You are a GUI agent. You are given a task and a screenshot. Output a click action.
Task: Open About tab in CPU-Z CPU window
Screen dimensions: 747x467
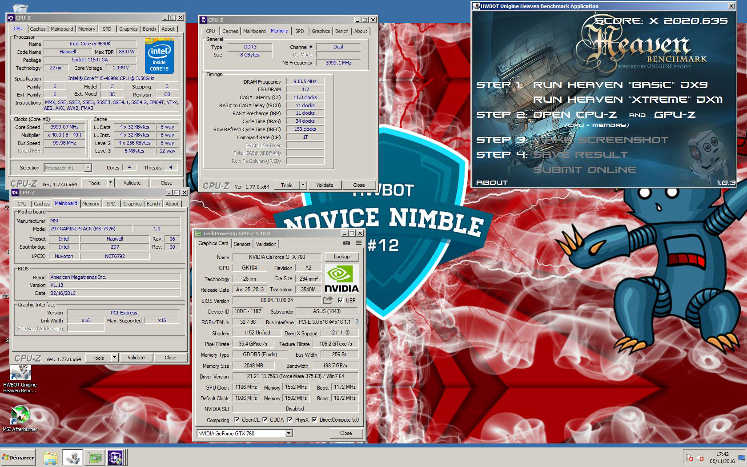coord(168,29)
